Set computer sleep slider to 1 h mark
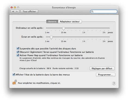The image size is (128, 101). click(x=84, y=28)
